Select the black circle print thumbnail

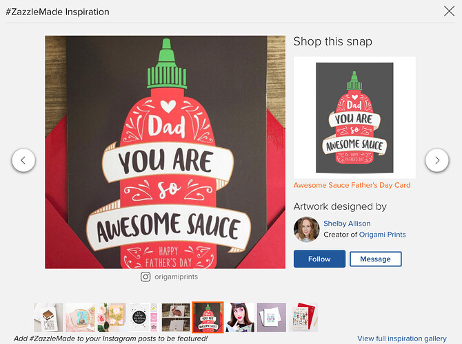(x=144, y=317)
